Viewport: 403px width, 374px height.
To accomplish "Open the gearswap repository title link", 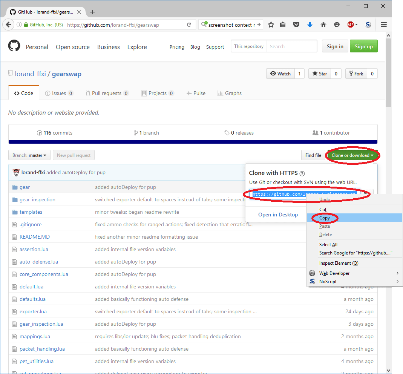I will pyautogui.click(x=67, y=74).
